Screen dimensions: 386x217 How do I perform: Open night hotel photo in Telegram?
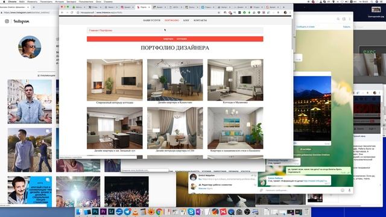(312, 108)
